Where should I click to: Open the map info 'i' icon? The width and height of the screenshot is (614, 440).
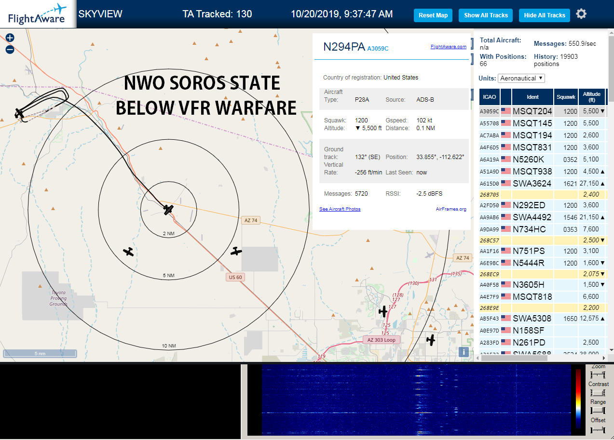coord(464,351)
